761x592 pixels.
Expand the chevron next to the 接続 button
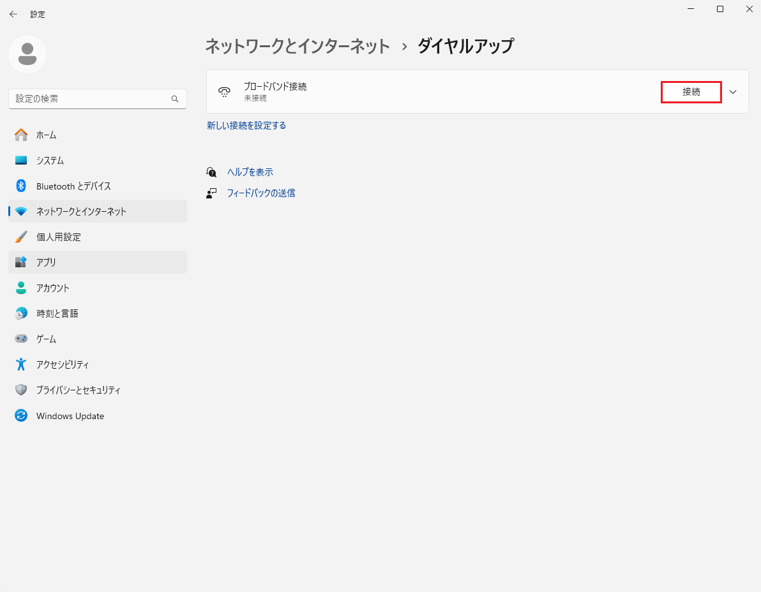tap(733, 91)
